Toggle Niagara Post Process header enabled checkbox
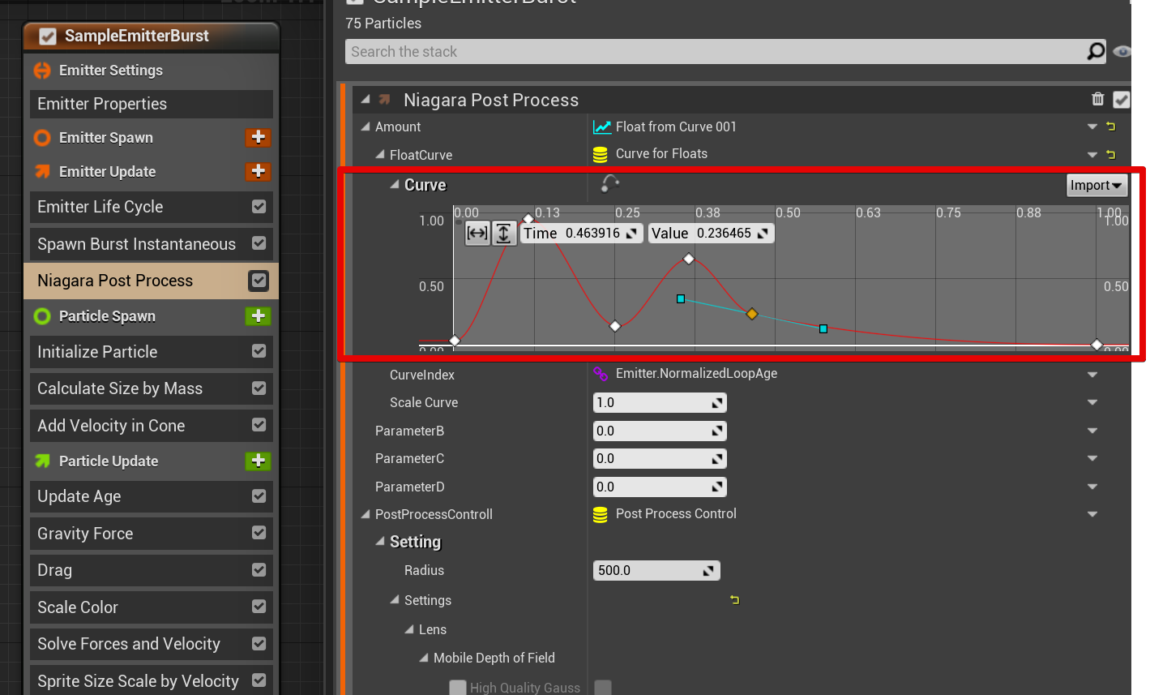This screenshot has width=1150, height=695. pos(1122,100)
